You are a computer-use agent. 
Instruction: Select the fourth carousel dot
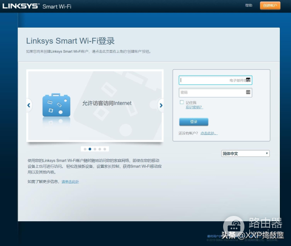click(x=100, y=149)
